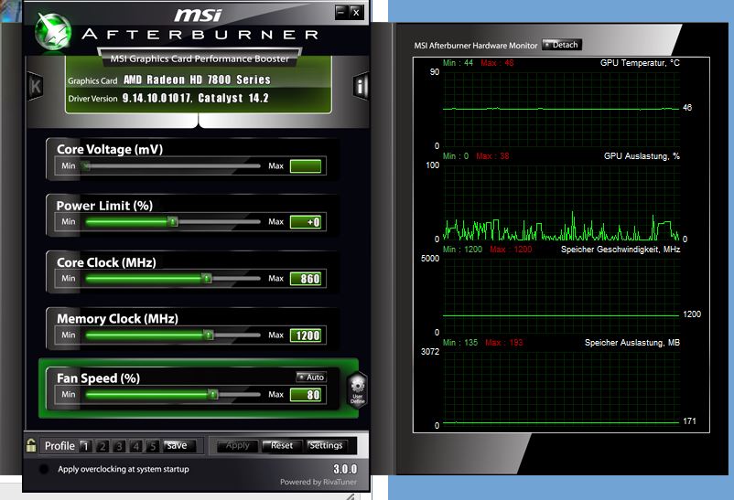Click the Core Voltage slider handle

(85, 165)
